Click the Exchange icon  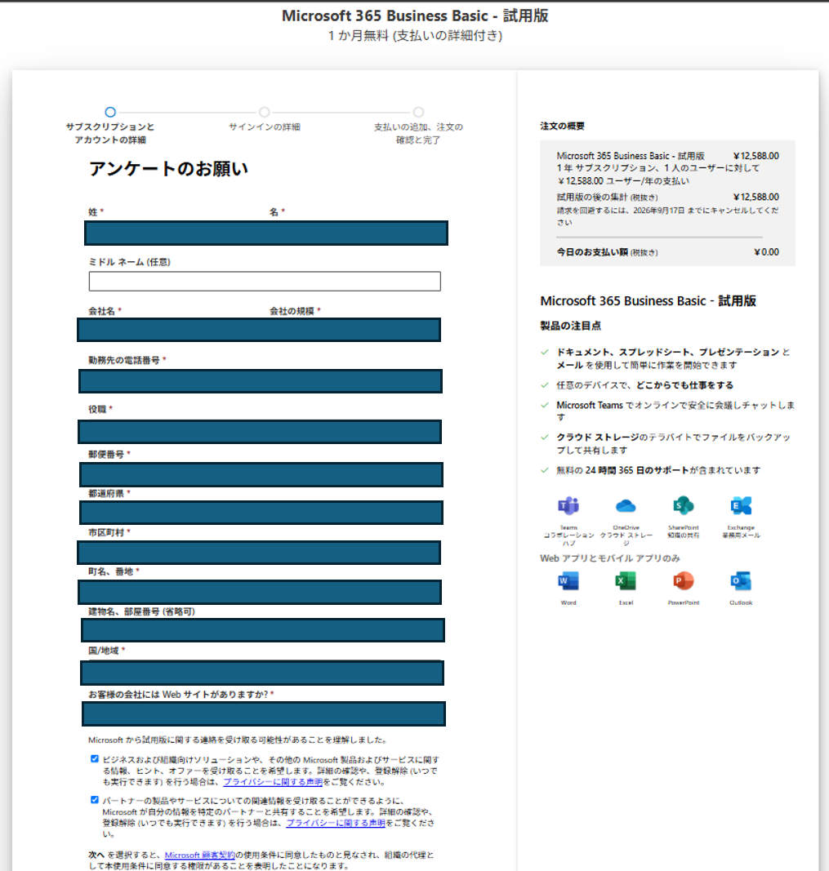coord(741,505)
